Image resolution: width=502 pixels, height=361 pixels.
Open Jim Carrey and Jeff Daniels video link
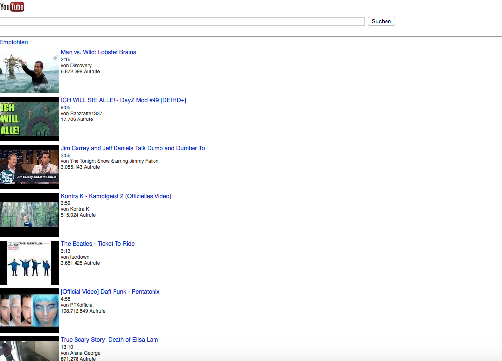click(133, 148)
